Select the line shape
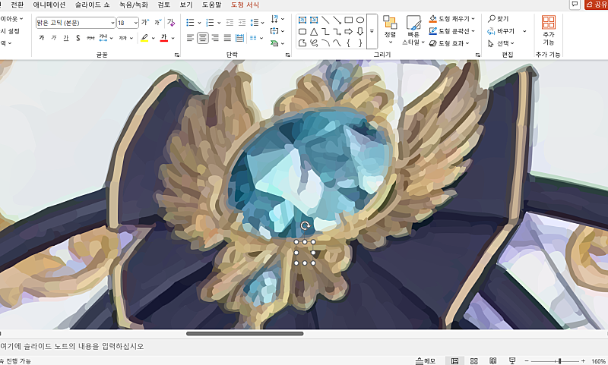This screenshot has height=365, width=608. (325, 20)
